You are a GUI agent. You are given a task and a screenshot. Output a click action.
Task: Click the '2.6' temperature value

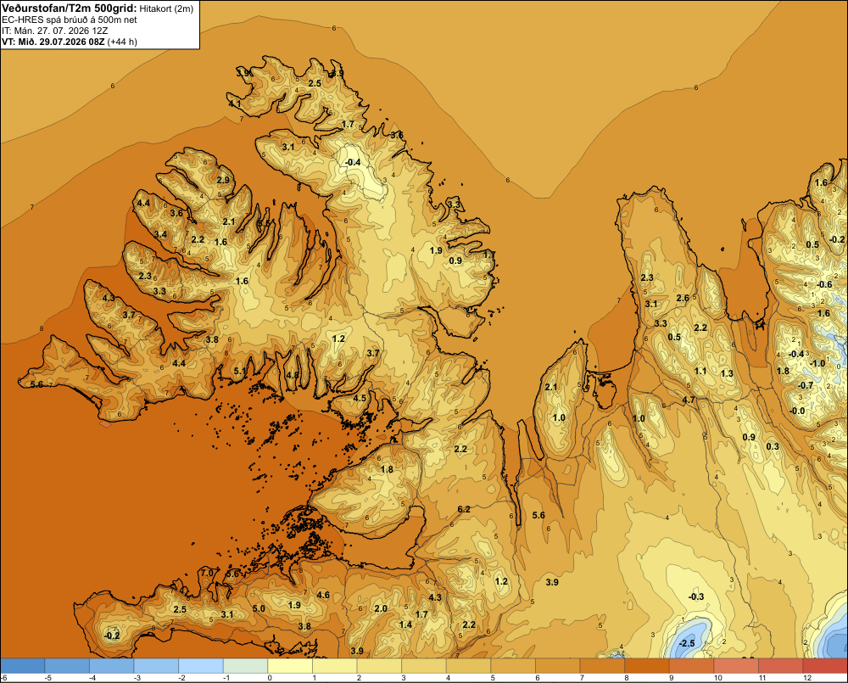683,298
